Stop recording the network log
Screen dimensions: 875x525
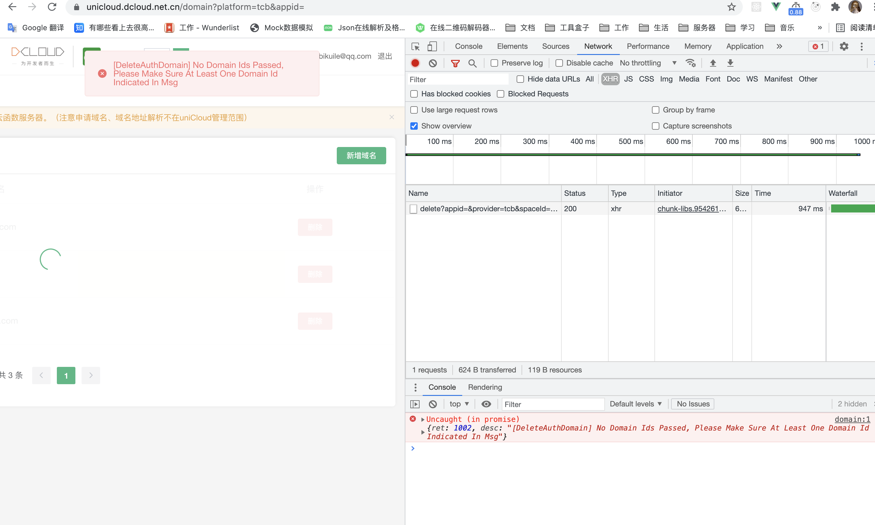coord(415,63)
